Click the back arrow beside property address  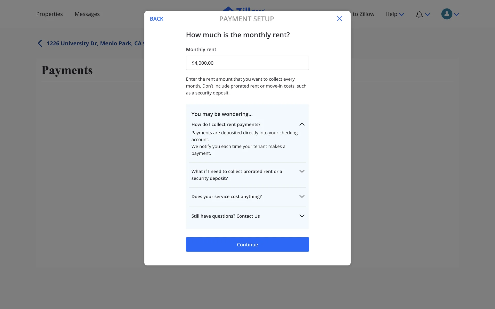pyautogui.click(x=40, y=43)
